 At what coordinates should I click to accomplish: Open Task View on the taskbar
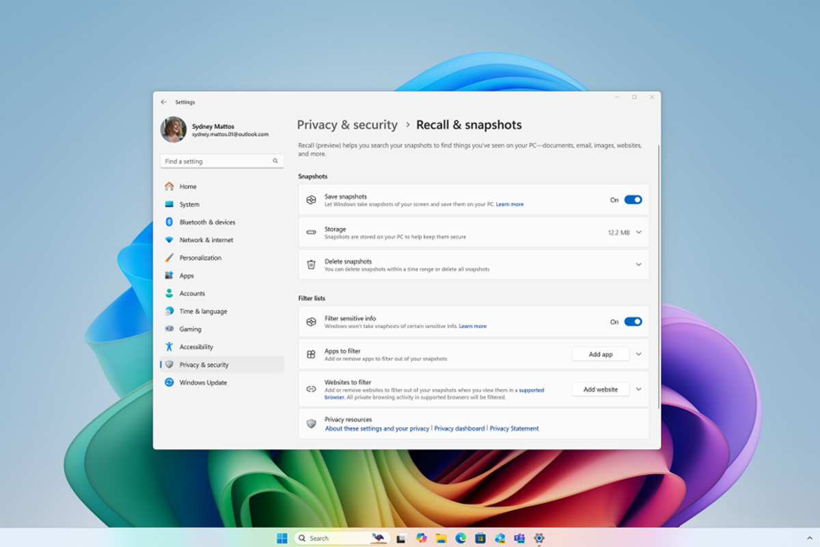tap(402, 538)
